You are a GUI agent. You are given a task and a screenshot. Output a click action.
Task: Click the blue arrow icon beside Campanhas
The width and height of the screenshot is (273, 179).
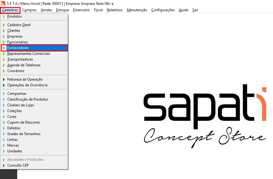pyautogui.click(x=4, y=94)
